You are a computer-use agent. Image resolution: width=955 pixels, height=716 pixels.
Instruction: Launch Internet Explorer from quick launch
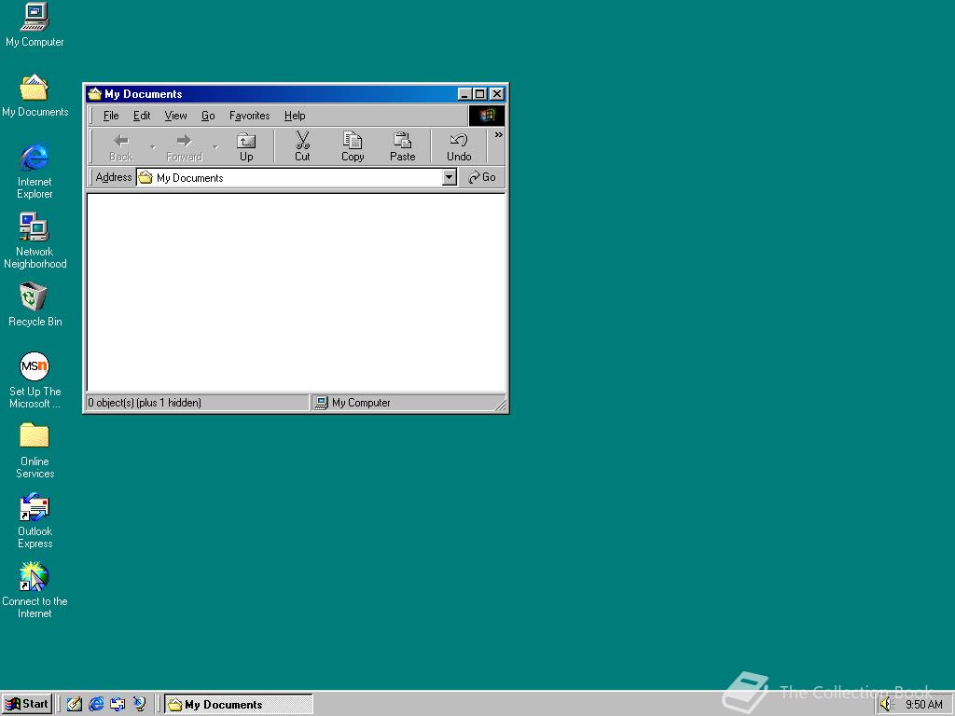pos(96,705)
